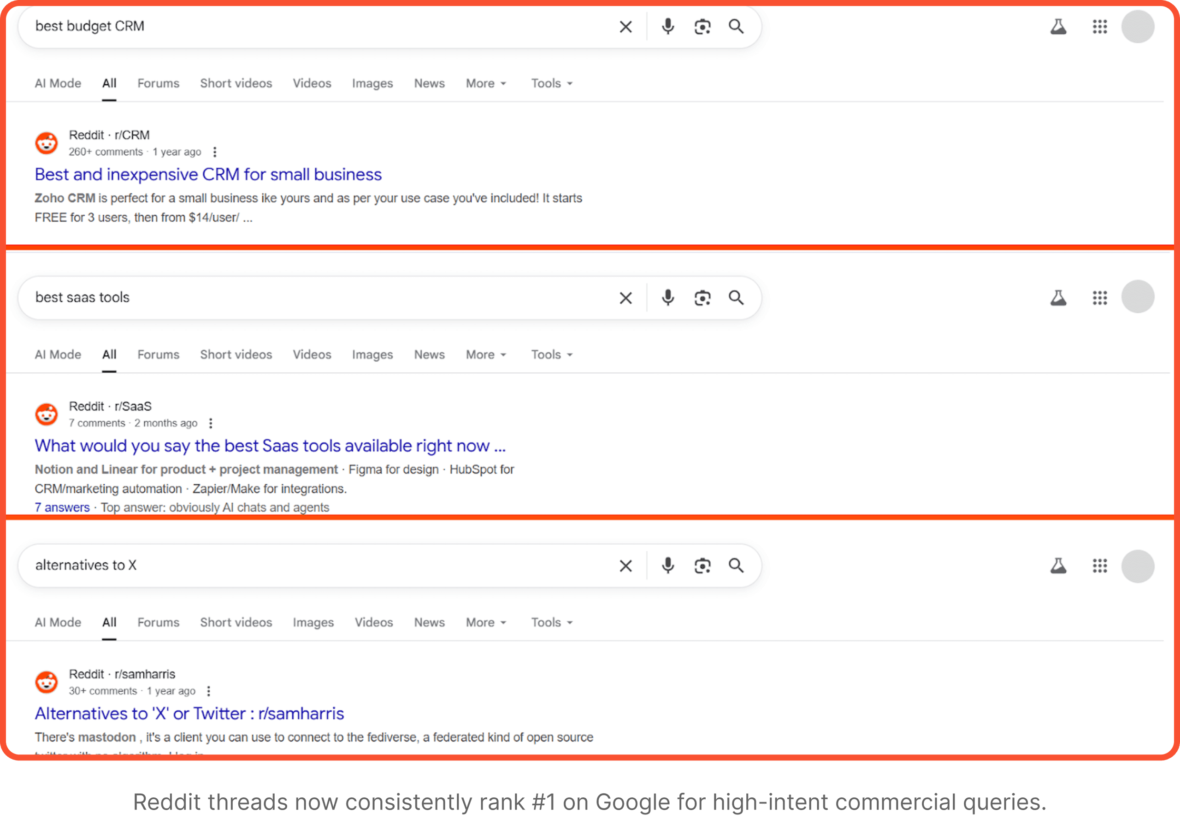The height and width of the screenshot is (819, 1180).
Task: Click Reddit logo on r/CRM result
Action: (46, 143)
